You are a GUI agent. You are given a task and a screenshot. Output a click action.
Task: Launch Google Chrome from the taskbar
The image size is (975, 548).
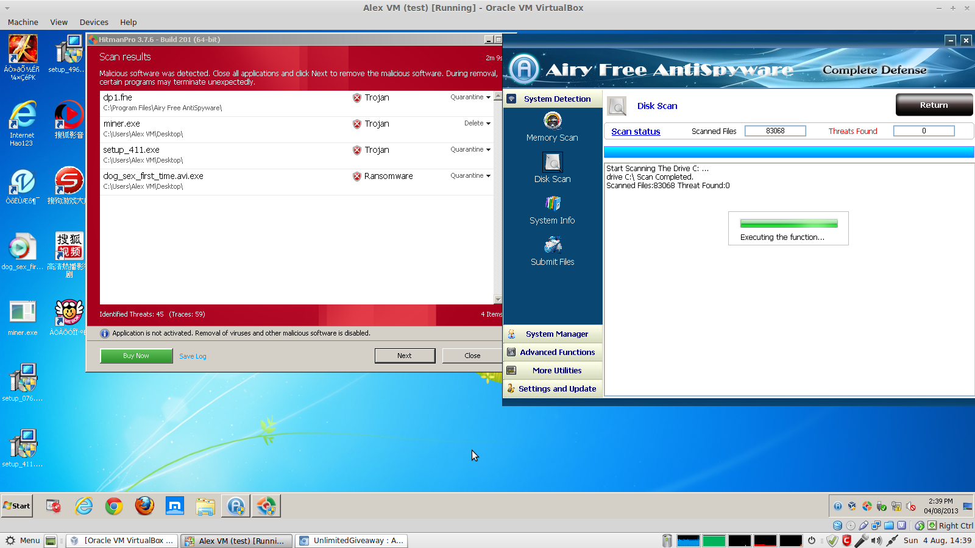(x=114, y=506)
